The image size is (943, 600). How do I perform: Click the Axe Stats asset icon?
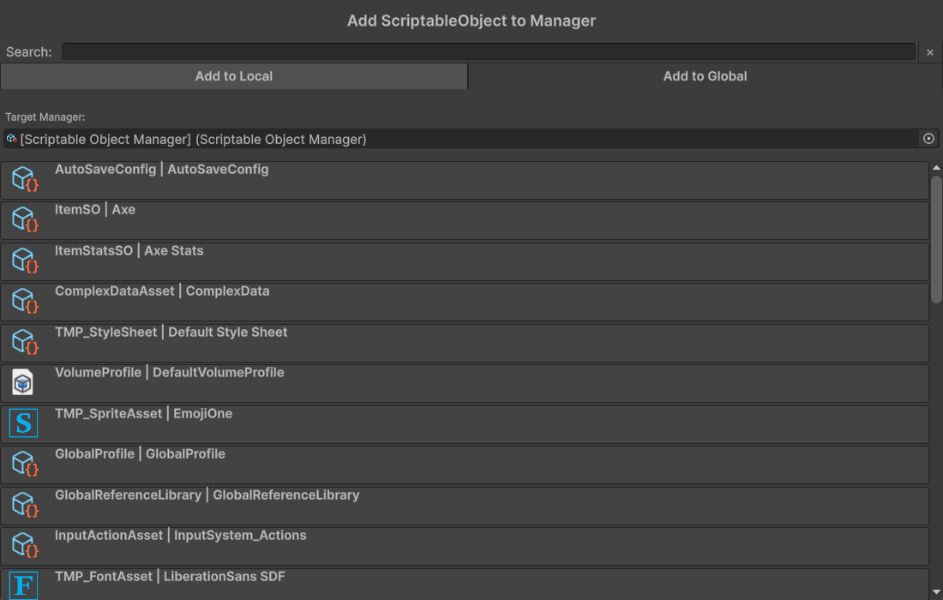pyautogui.click(x=24, y=261)
